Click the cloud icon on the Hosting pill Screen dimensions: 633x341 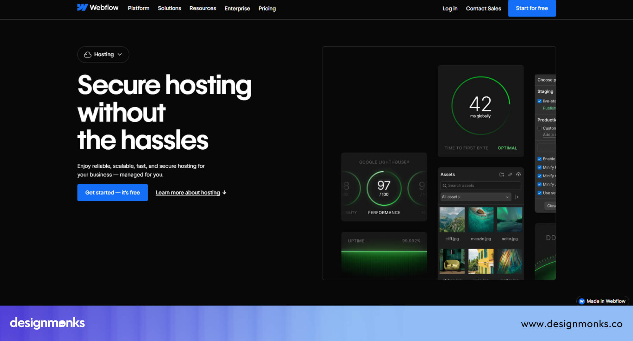[x=87, y=54]
